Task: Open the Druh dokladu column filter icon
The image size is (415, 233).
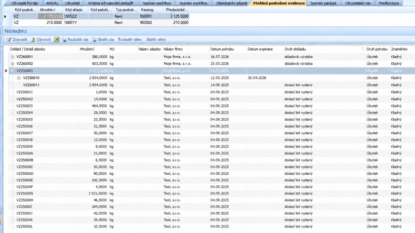Action: click(362, 49)
